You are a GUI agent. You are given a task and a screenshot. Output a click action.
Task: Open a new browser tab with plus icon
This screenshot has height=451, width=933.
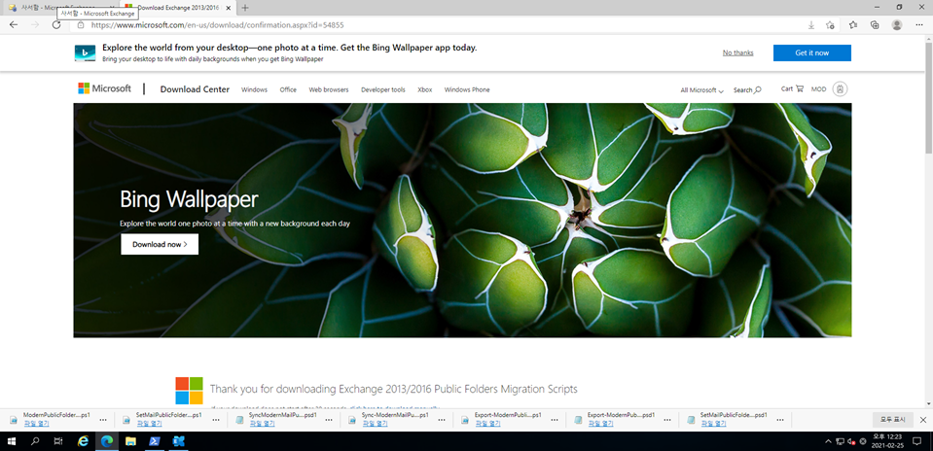245,8
